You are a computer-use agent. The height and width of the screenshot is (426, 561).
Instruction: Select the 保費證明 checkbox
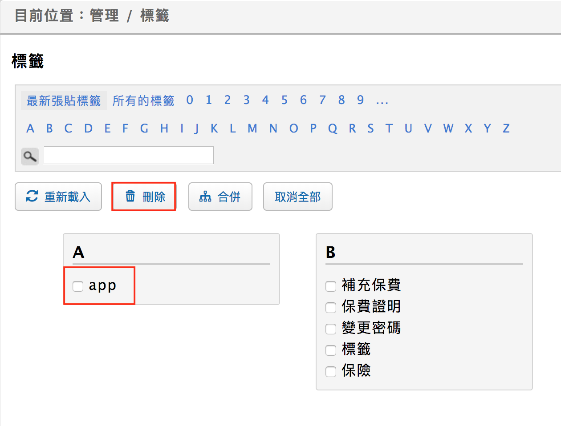(331, 308)
